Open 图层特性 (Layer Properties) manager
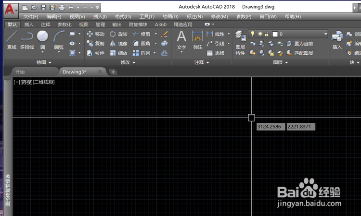This screenshot has width=361, height=216. coord(240,43)
